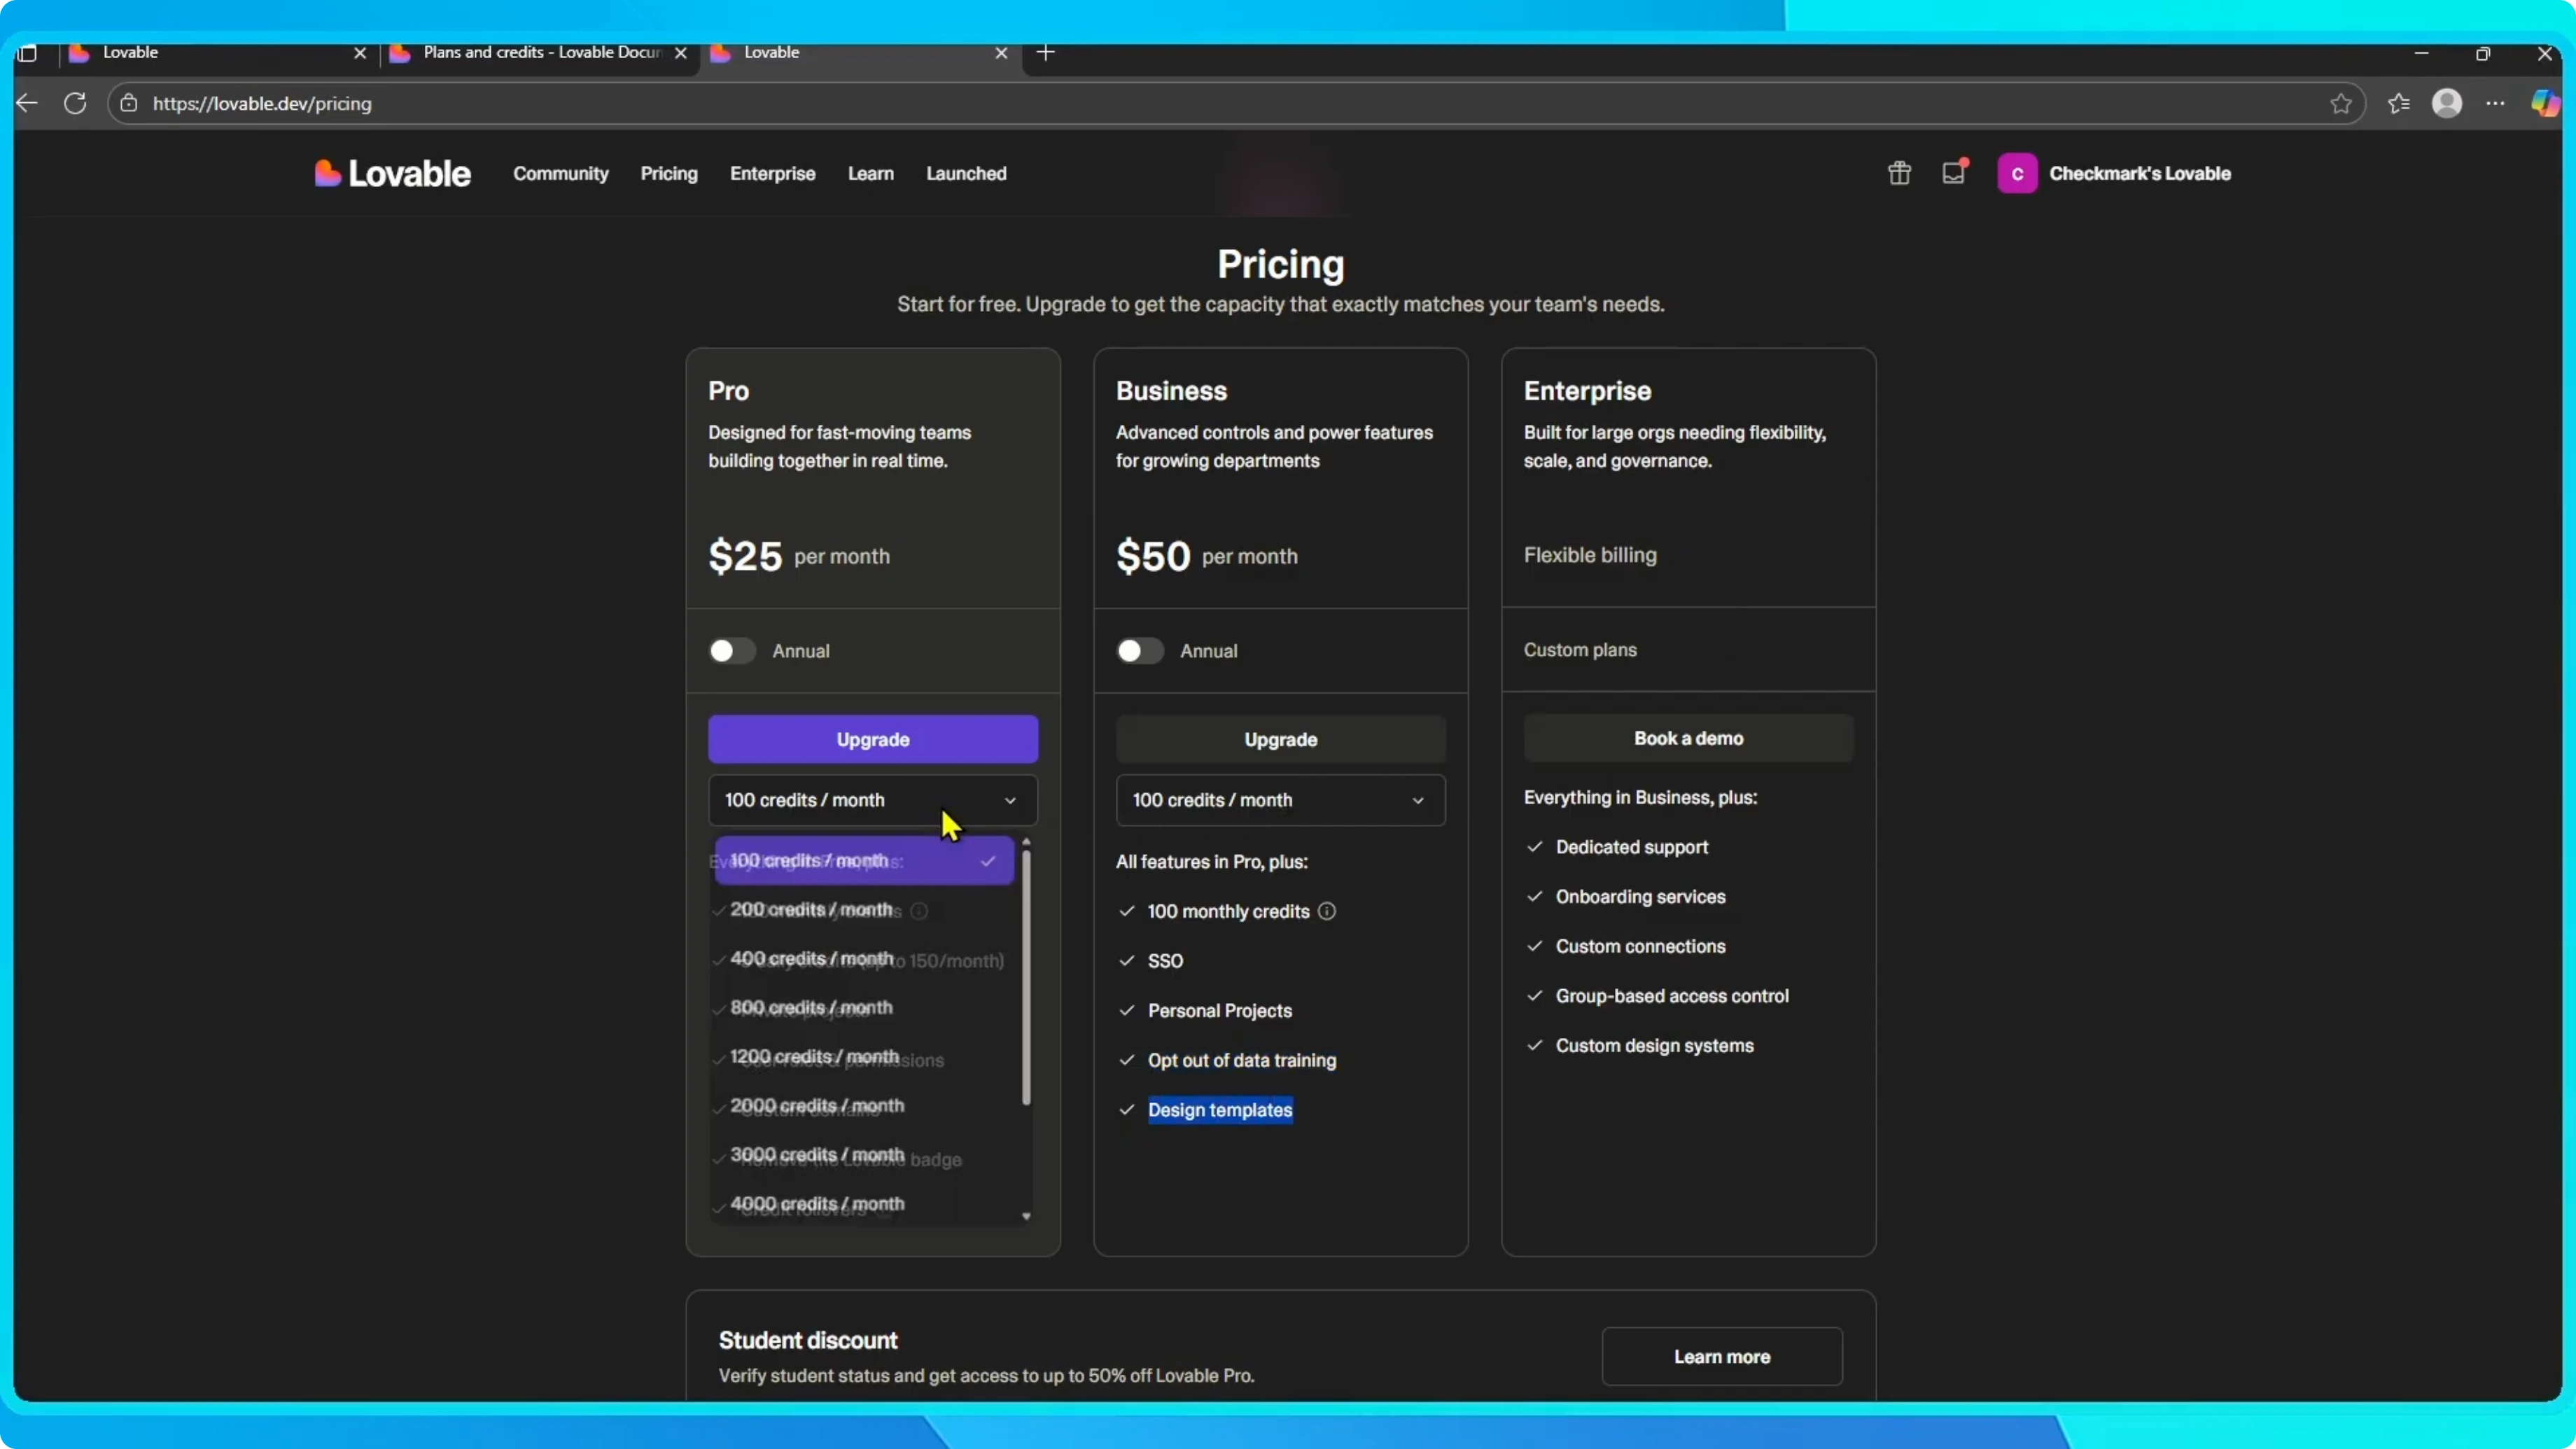Open the browser profile icon
This screenshot has height=1449, width=2576.
click(x=2446, y=103)
